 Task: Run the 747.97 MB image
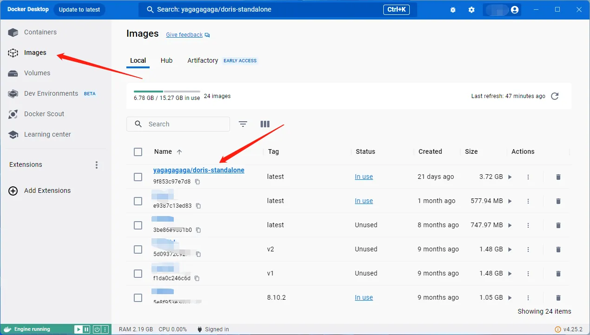pos(510,225)
